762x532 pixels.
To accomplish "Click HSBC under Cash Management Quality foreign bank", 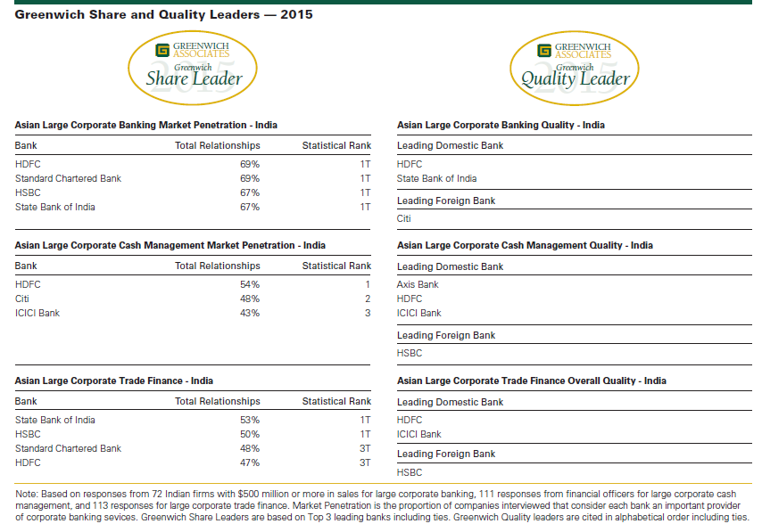I will pyautogui.click(x=410, y=353).
